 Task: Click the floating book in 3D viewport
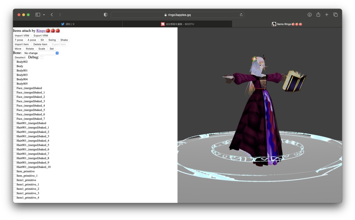294,81
